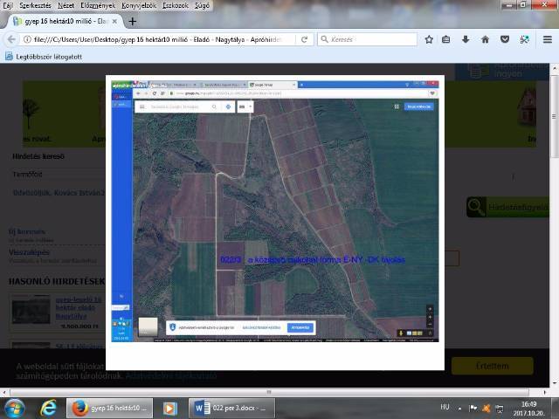Open the Firefox hamburger menu
Viewport: 559px width, 419px height.
[544, 39]
